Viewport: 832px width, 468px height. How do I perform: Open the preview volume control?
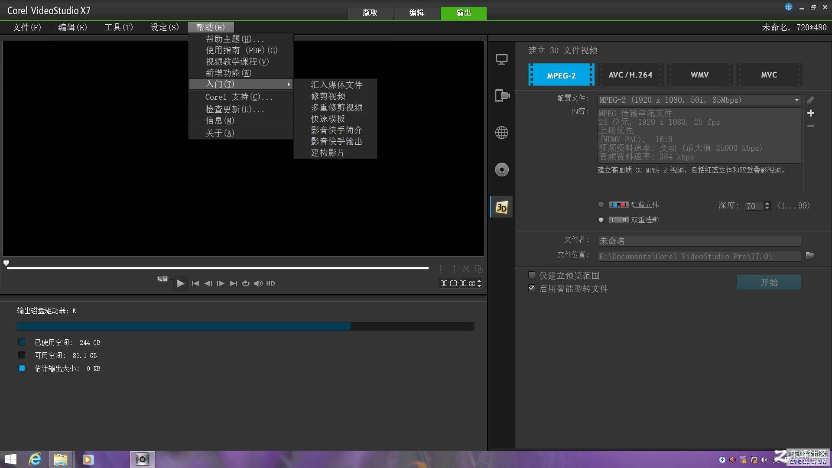pos(258,283)
